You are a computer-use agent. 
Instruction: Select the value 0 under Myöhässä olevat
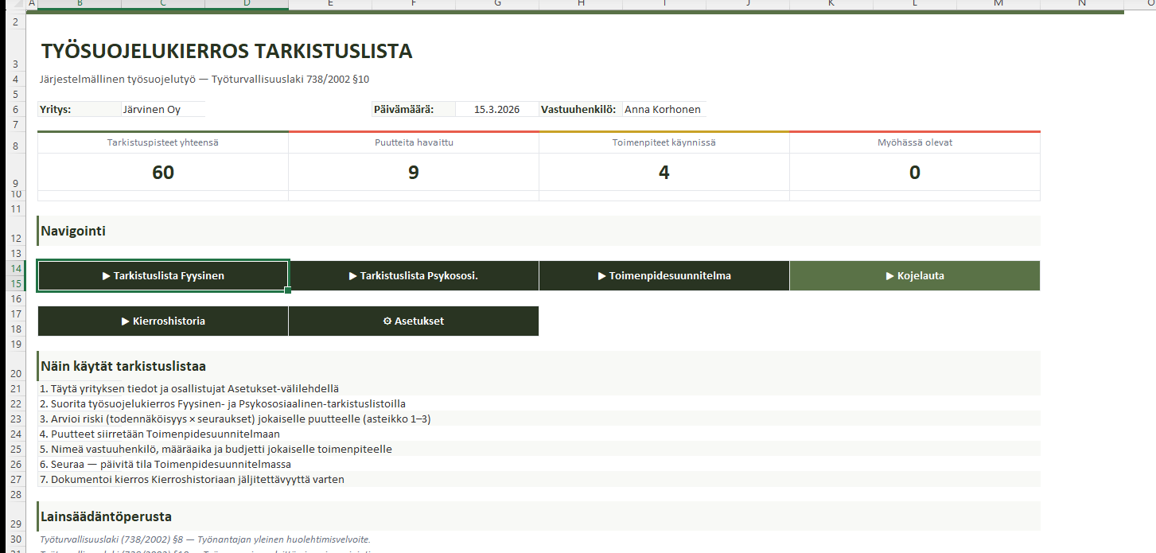(915, 173)
